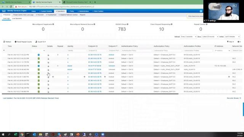Click the Endpoint ID filter field

click(98, 51)
